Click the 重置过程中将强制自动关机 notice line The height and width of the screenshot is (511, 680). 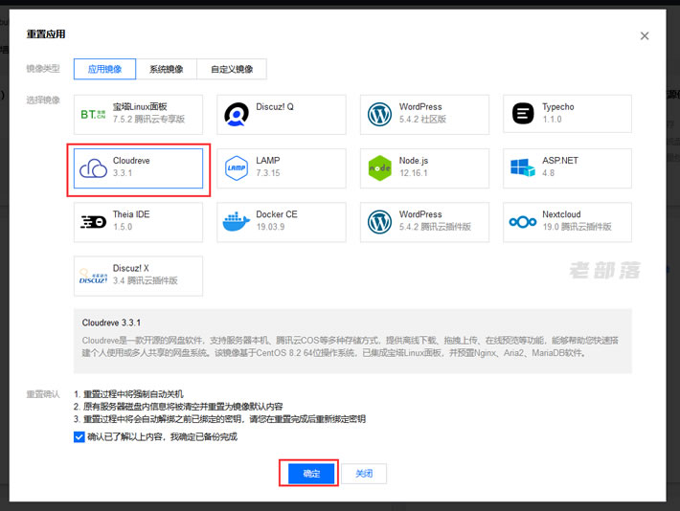coord(128,394)
